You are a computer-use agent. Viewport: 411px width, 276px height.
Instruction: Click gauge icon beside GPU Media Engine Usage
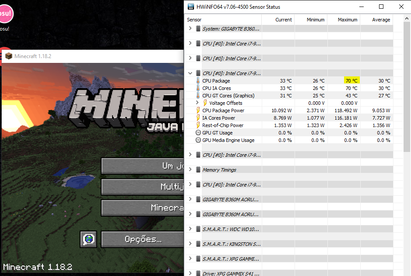[x=198, y=140]
